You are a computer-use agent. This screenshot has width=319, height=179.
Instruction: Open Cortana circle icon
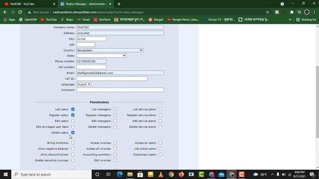pos(97,175)
